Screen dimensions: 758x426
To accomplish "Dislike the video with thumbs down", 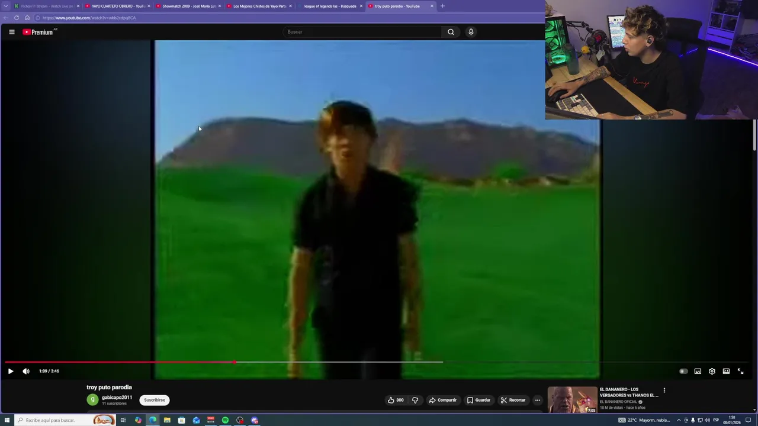I will pyautogui.click(x=415, y=400).
